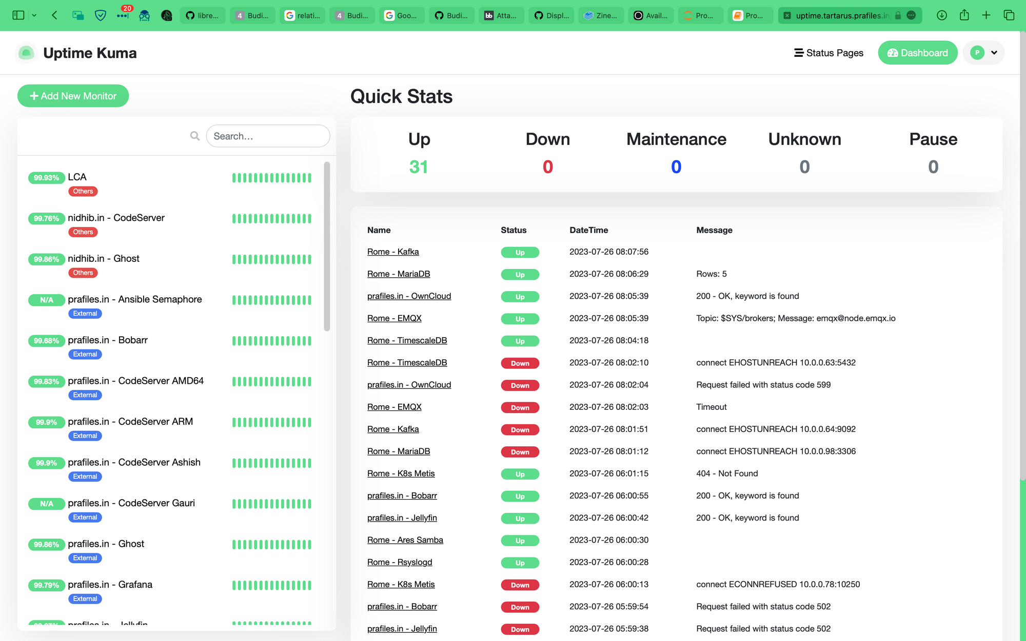Open Rome - K8s Metis link at 06:01:15
Viewport: 1026px width, 641px height.
401,473
